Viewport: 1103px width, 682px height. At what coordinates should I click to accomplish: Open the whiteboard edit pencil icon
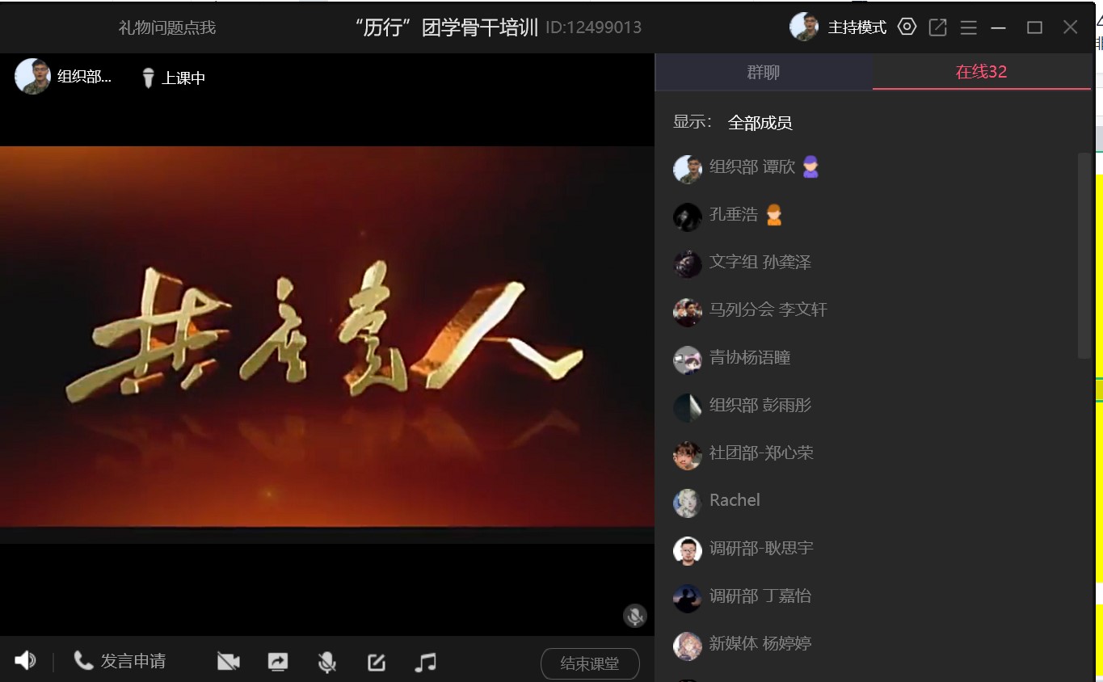coord(377,662)
